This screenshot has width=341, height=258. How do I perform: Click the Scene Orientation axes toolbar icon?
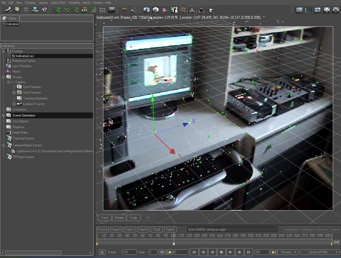click(192, 10)
